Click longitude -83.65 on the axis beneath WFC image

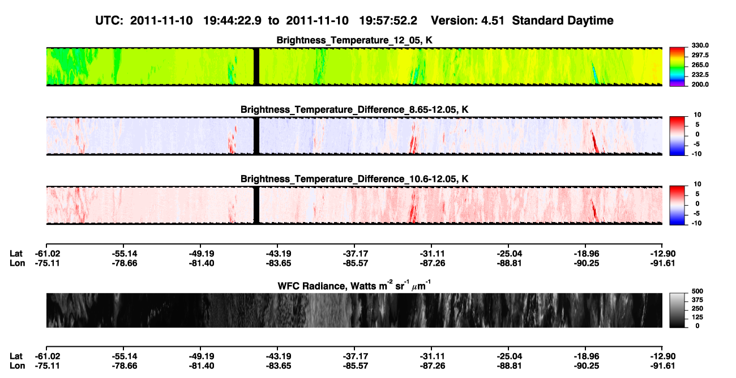pyautogui.click(x=279, y=366)
